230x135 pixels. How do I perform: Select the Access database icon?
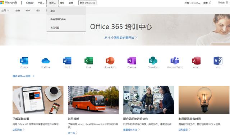pos(196,61)
